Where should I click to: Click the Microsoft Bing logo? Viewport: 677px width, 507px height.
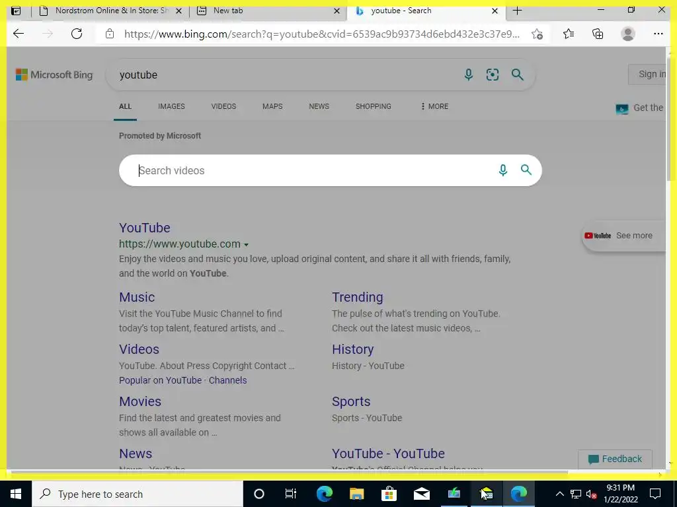54,75
